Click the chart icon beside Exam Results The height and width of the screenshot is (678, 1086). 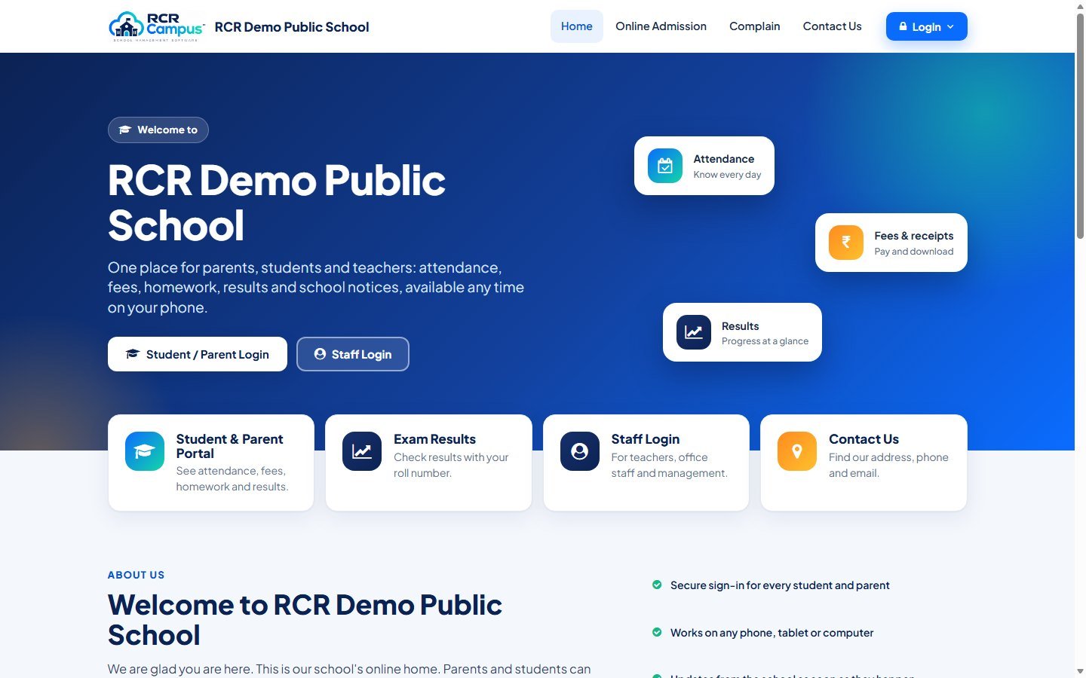pos(362,451)
